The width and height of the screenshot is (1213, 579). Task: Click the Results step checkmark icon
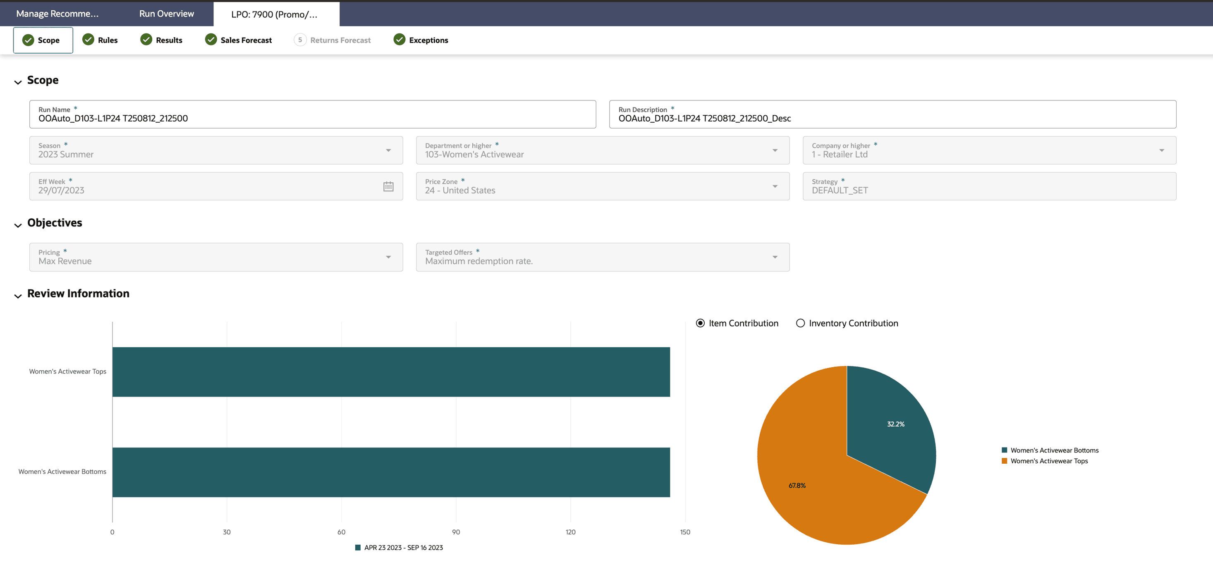tap(146, 40)
